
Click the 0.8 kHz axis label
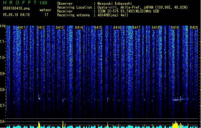[3, 90]
